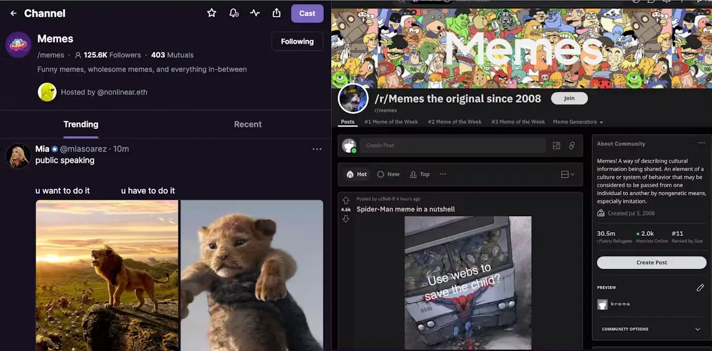The width and height of the screenshot is (712, 351).
Task: Favorite the Memes channel with star icon
Action: point(212,13)
